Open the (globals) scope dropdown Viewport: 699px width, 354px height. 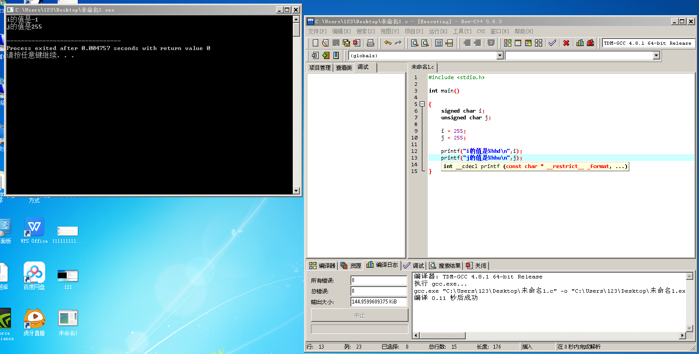500,55
